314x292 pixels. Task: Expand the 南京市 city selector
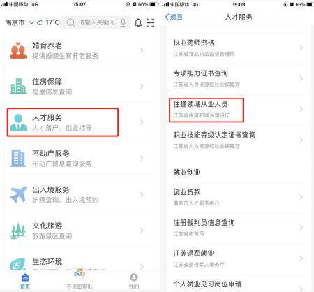tap(20, 22)
